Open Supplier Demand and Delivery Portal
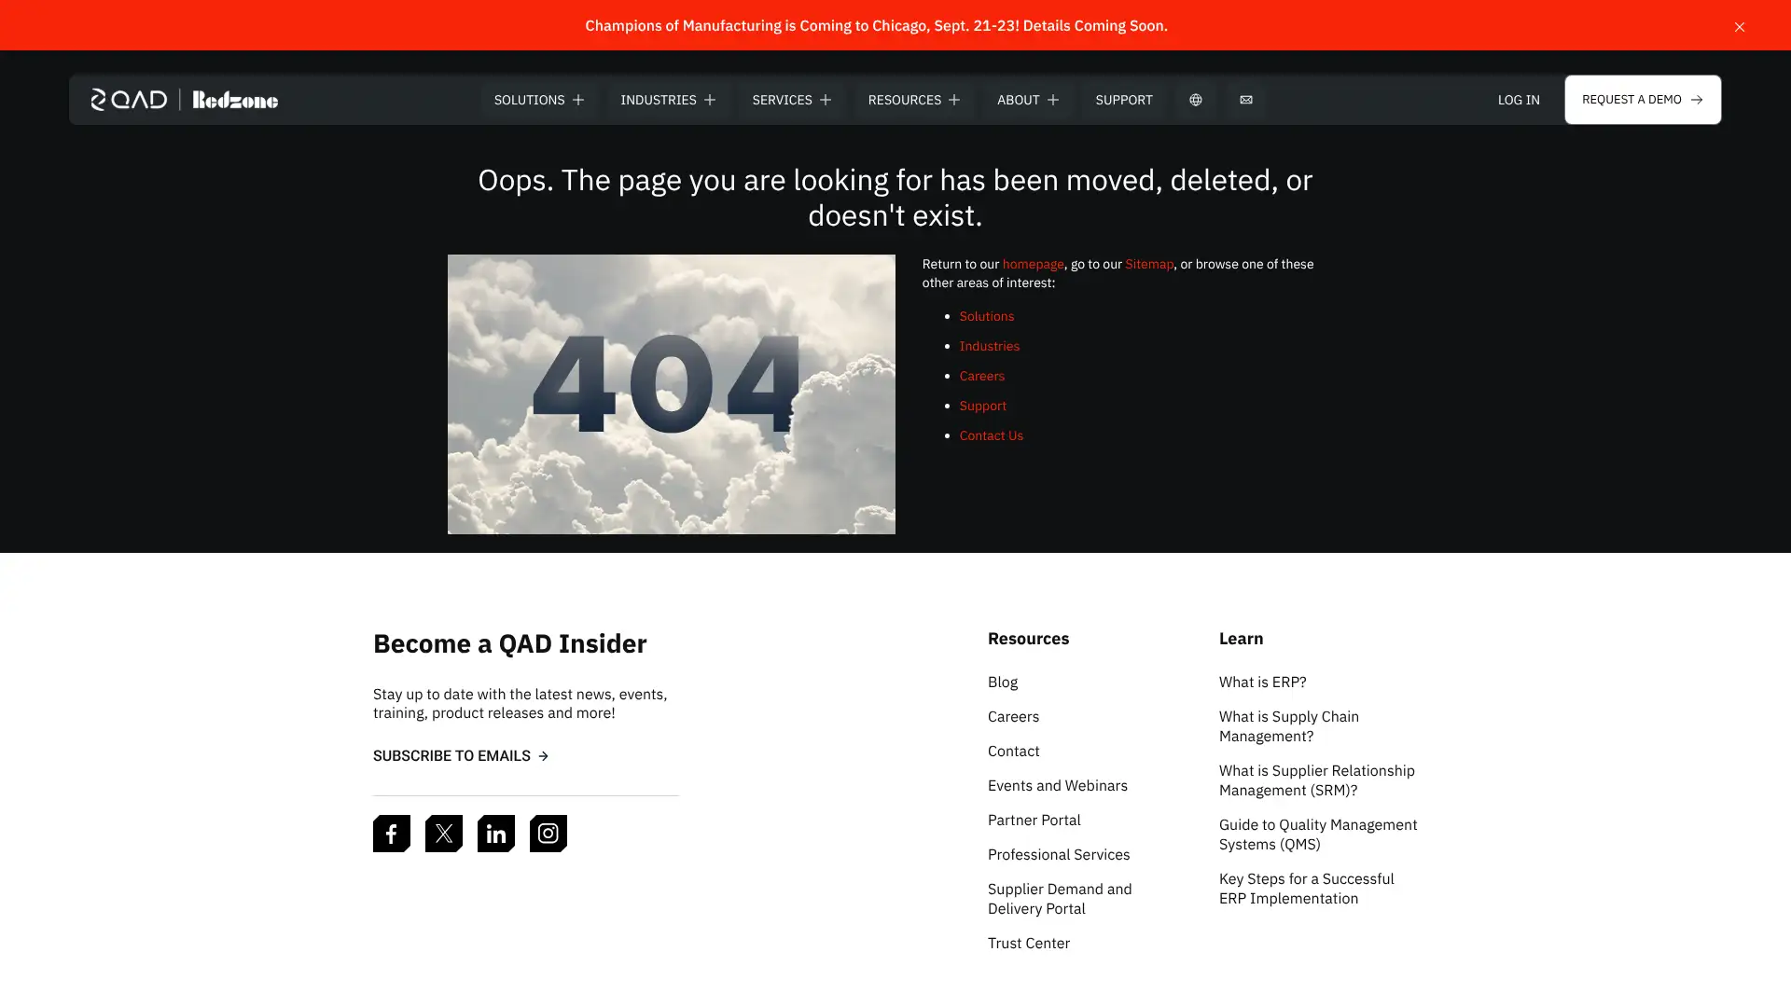This screenshot has width=1791, height=1007. coord(1060,899)
